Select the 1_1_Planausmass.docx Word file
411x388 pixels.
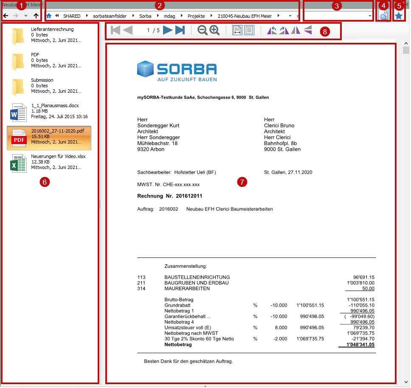(49, 111)
